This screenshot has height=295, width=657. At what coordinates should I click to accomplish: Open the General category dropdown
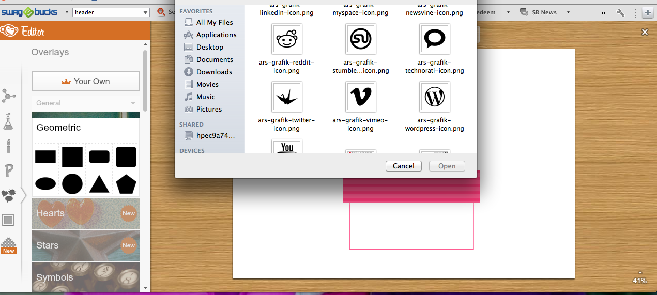[86, 103]
